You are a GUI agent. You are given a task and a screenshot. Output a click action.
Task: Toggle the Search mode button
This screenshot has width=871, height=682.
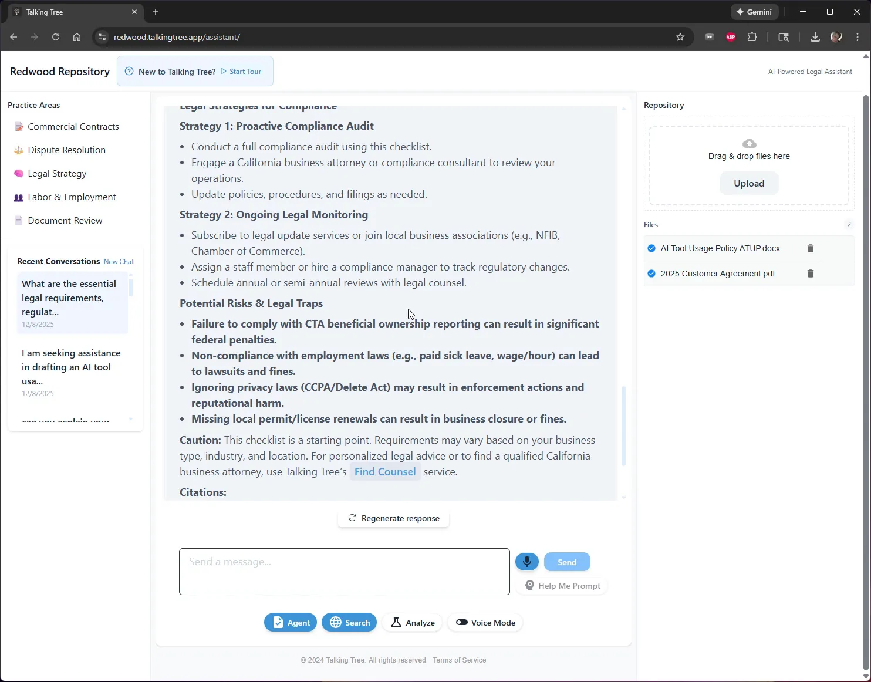pos(349,623)
